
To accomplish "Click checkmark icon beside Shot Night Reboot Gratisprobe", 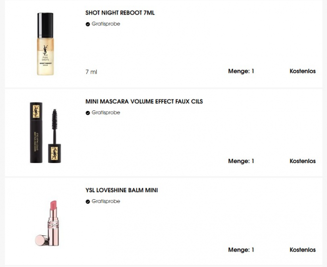I will (88, 24).
